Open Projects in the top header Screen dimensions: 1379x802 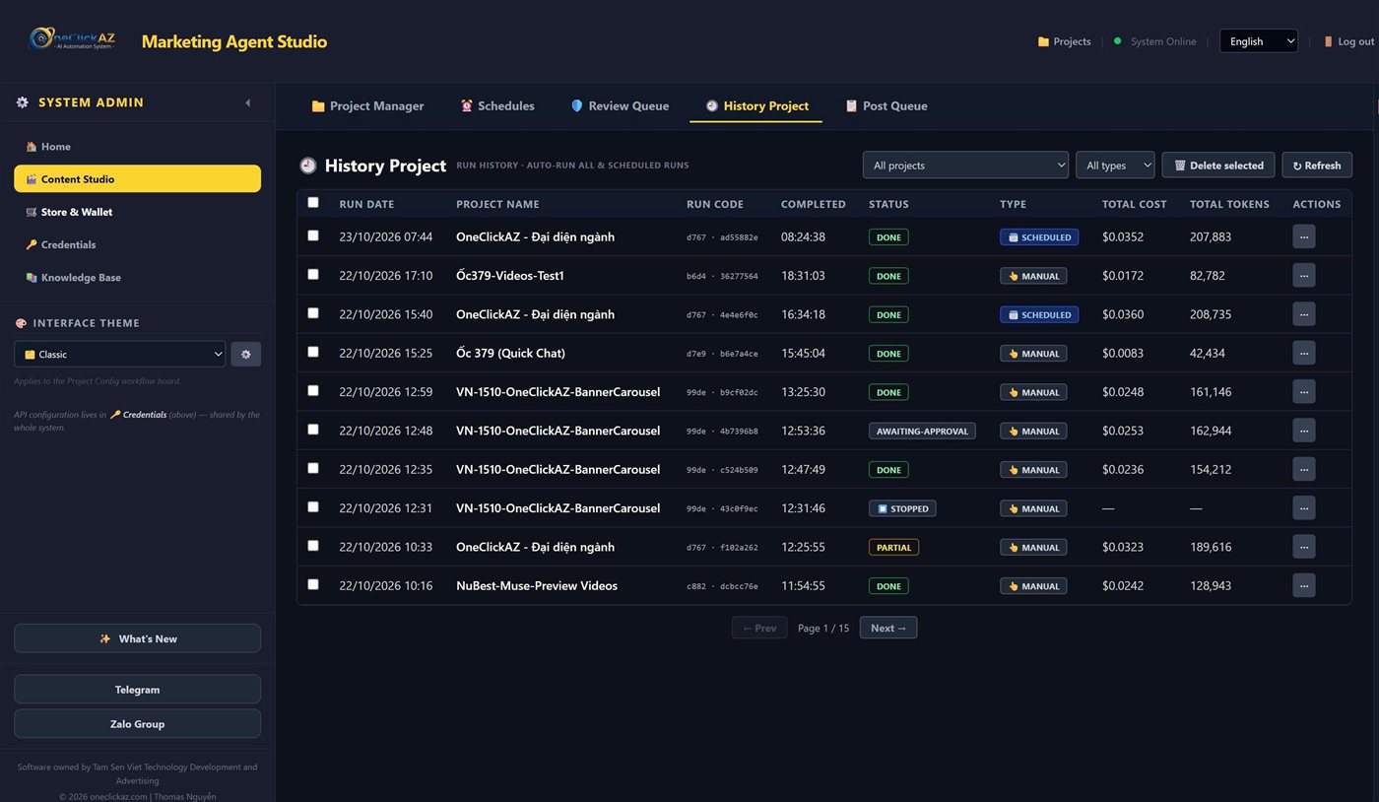coord(1064,41)
